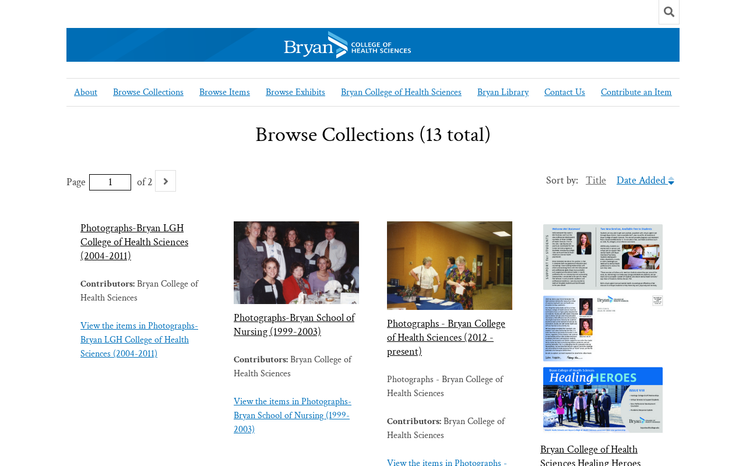The width and height of the screenshot is (746, 466).
Task: Open Photographs-Bryan LGH College collection title
Action: click(134, 242)
